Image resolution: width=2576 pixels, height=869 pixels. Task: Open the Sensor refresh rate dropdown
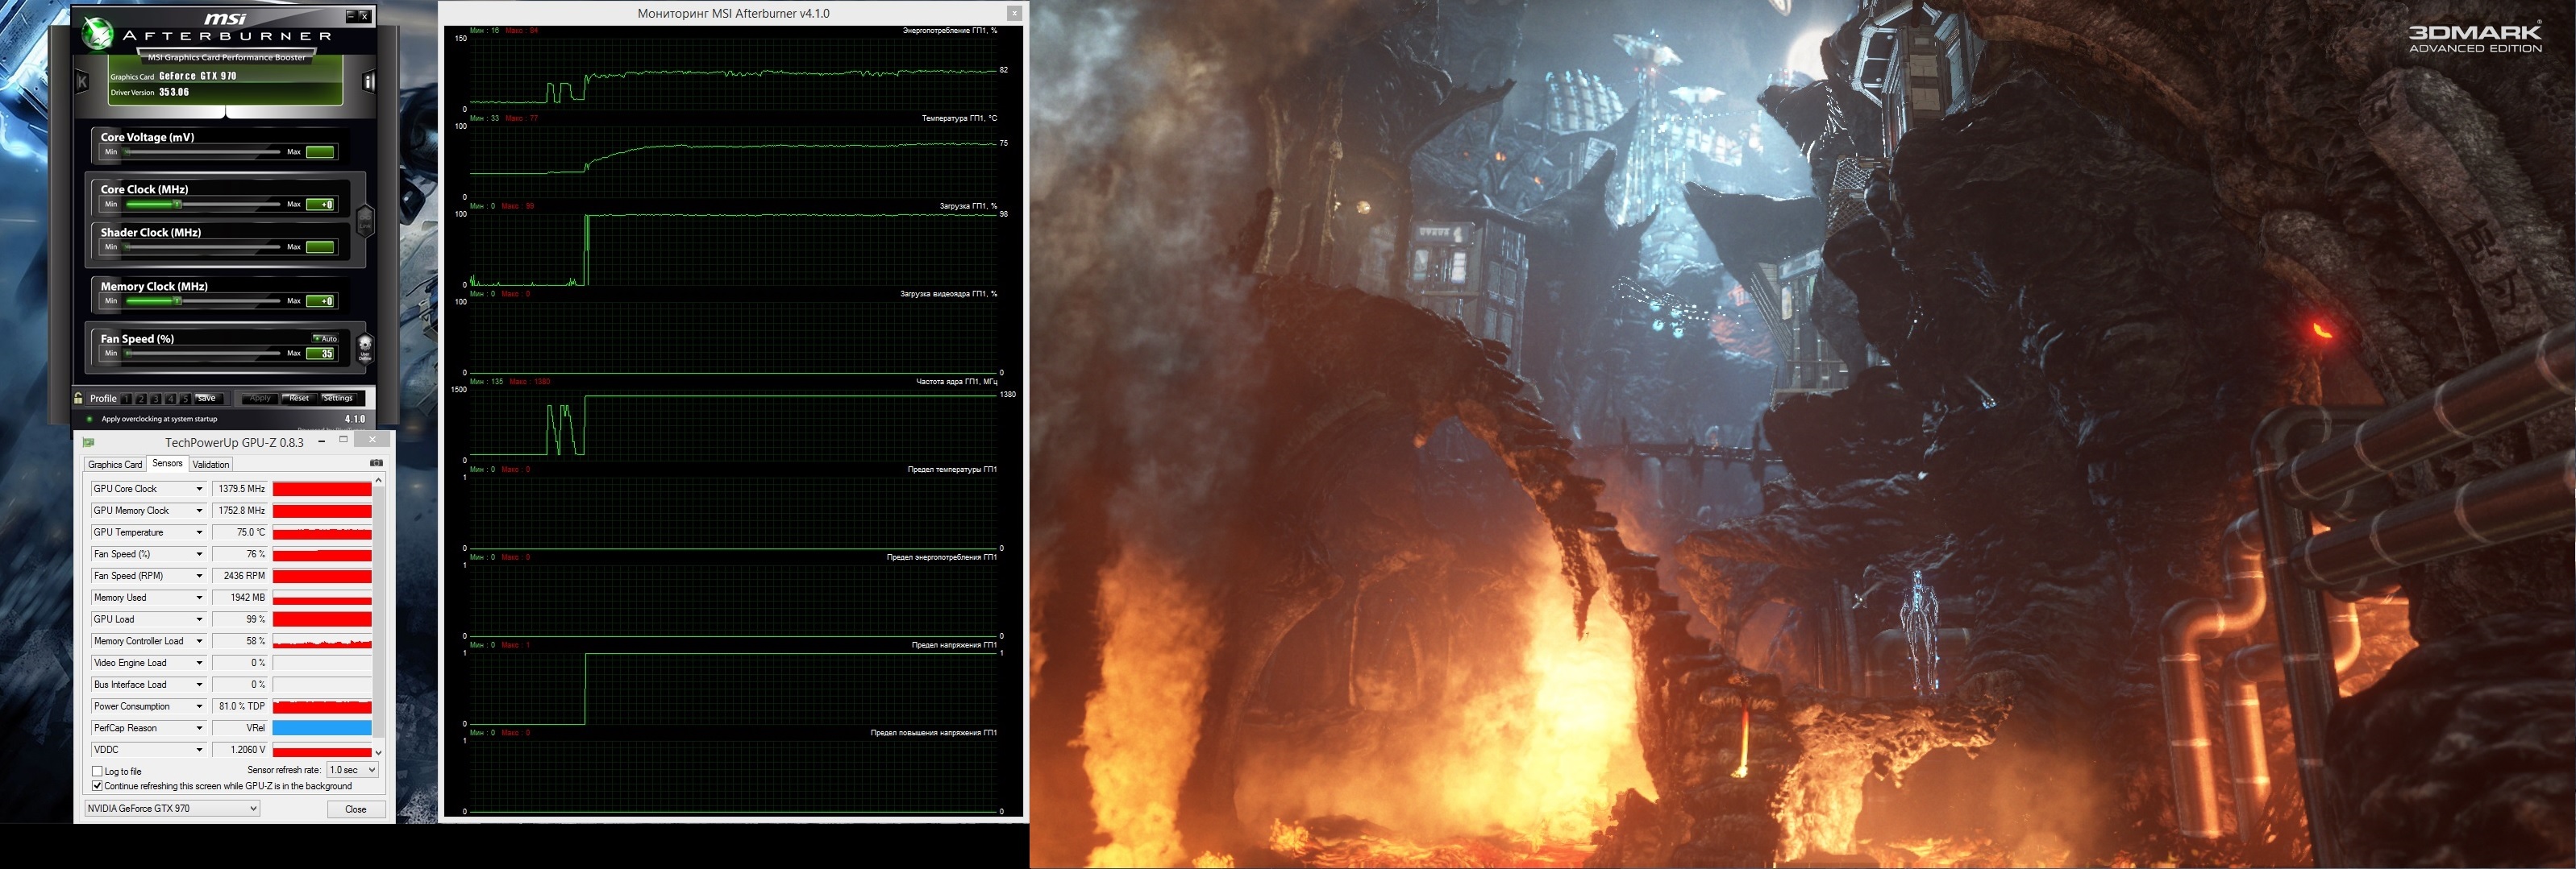pyautogui.click(x=352, y=770)
